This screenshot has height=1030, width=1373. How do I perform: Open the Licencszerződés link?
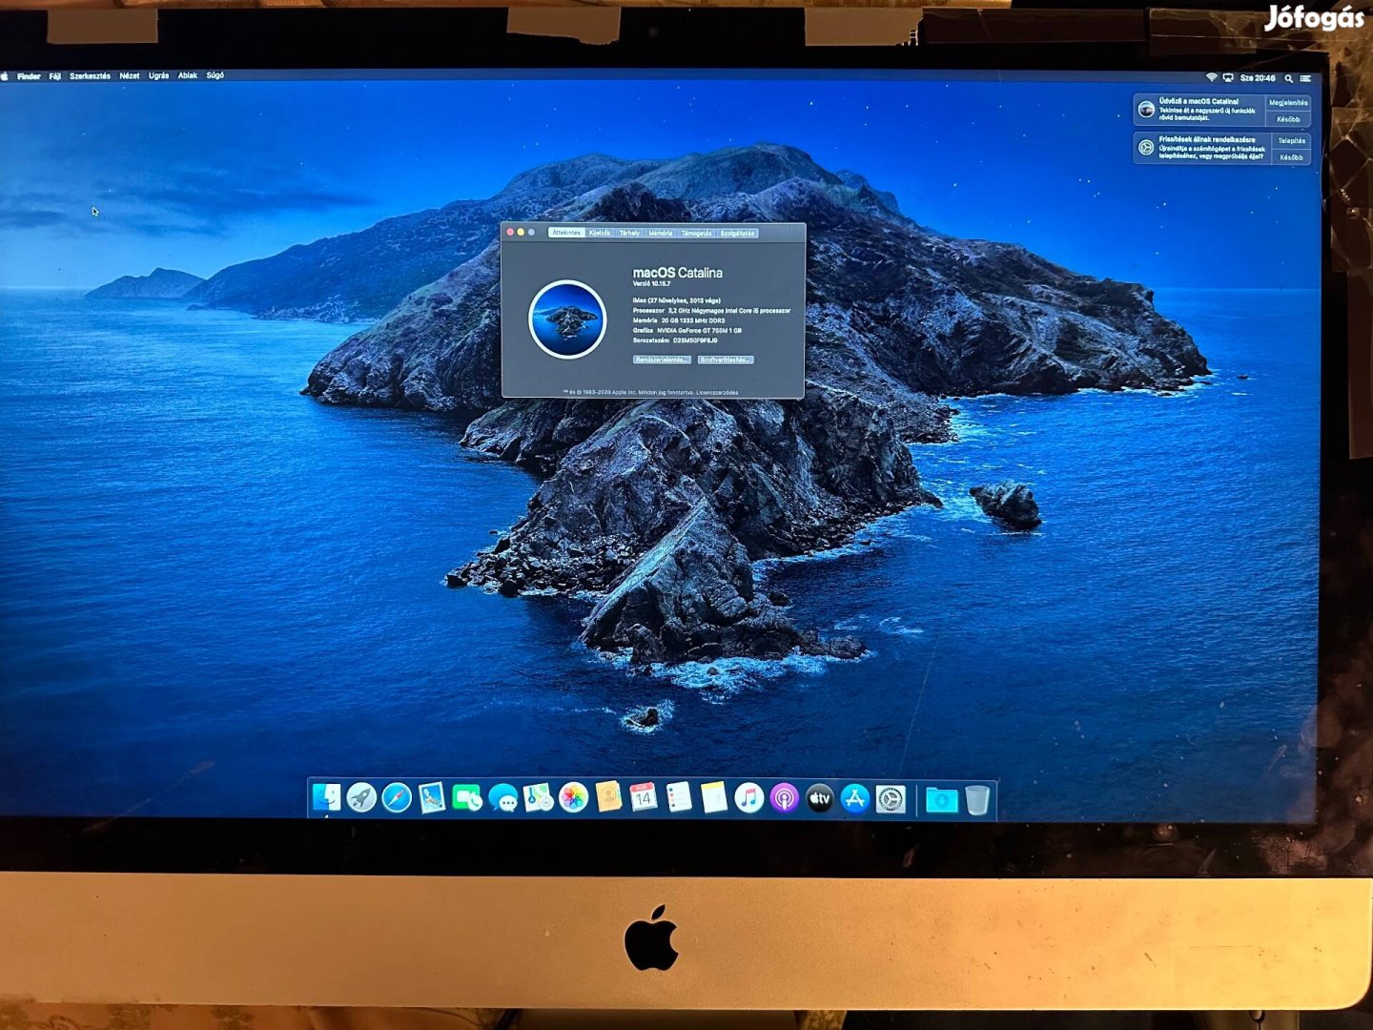click(x=717, y=392)
